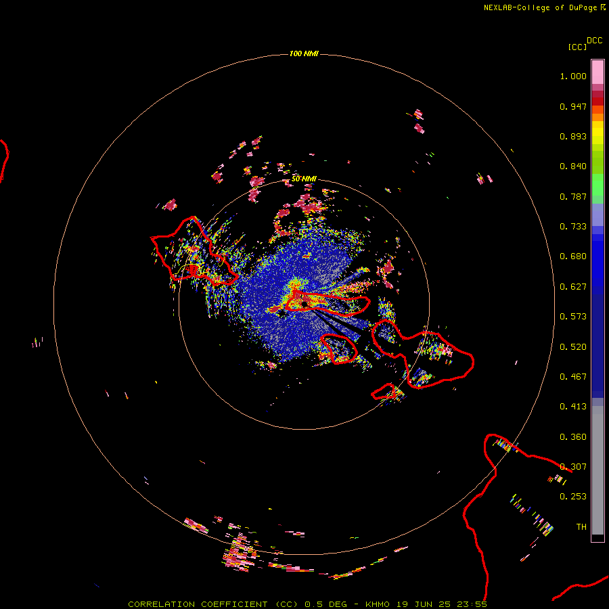Click the DCC label above the color scale
The height and width of the screenshot is (609, 609).
594,41
